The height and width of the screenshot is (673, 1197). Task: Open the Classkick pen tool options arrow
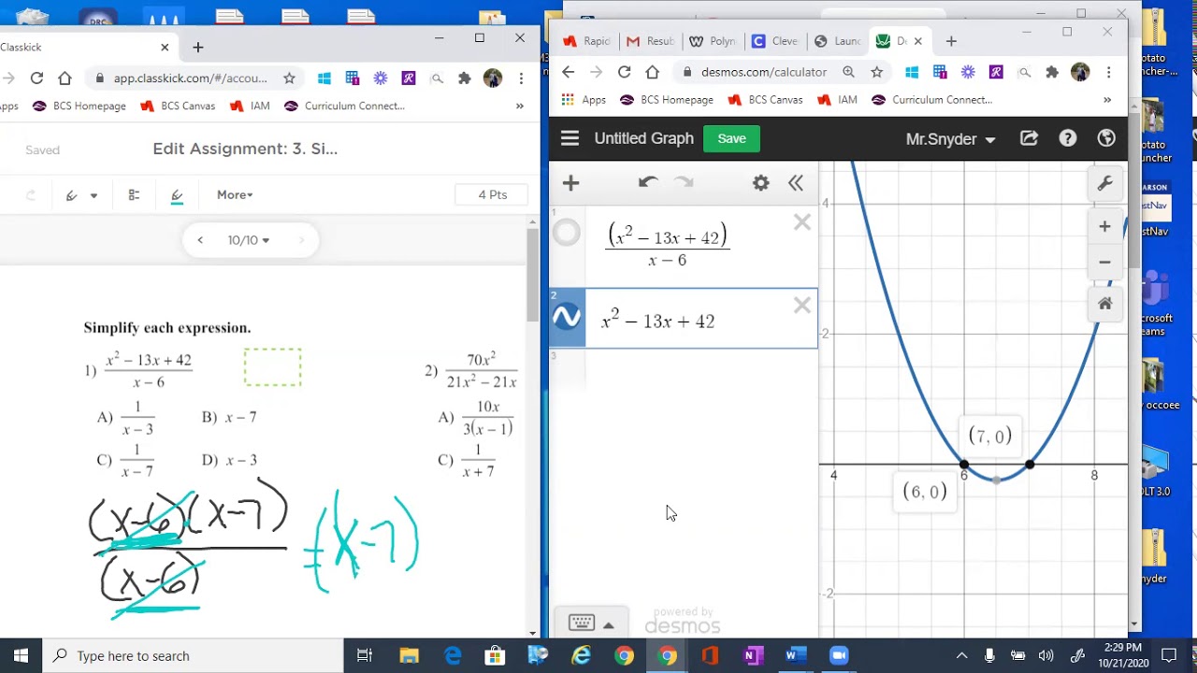tap(94, 195)
